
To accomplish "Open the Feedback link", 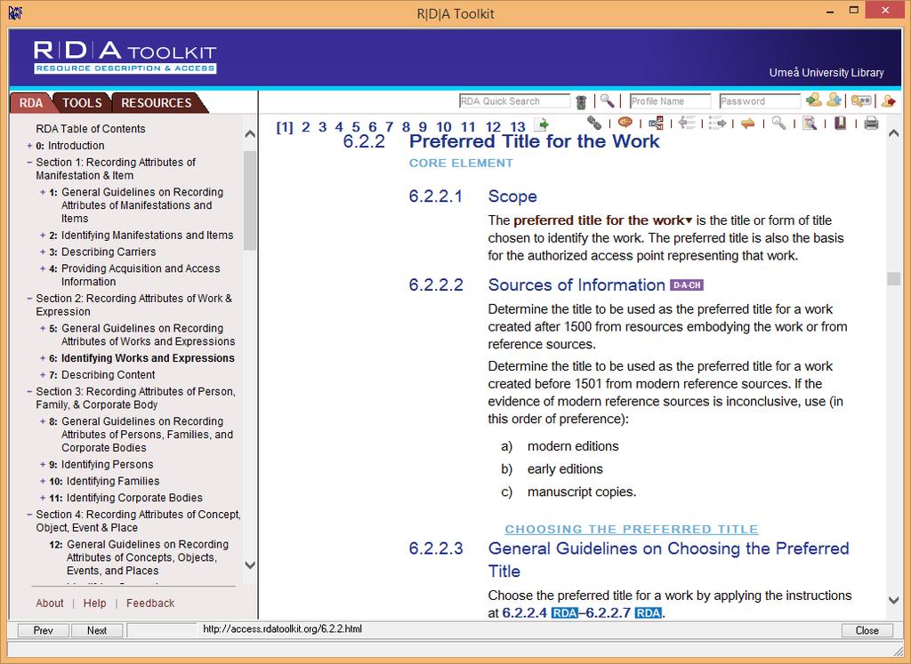I will (x=150, y=603).
